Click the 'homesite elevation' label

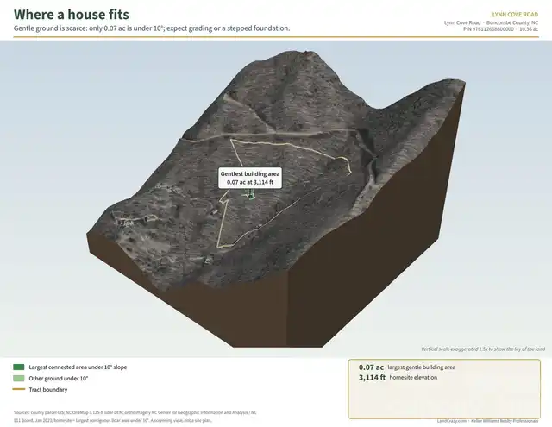(x=413, y=377)
